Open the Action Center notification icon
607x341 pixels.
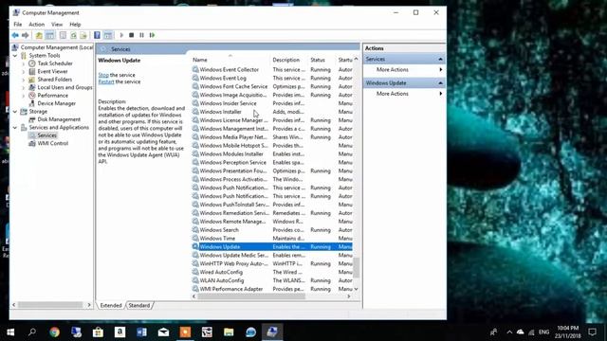[592, 332]
